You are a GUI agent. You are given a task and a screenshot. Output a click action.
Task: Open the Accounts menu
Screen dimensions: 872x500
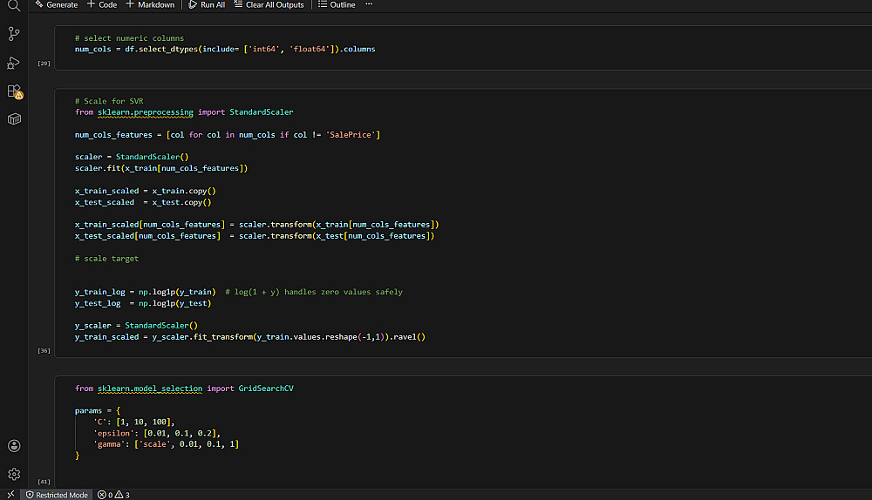click(x=14, y=446)
